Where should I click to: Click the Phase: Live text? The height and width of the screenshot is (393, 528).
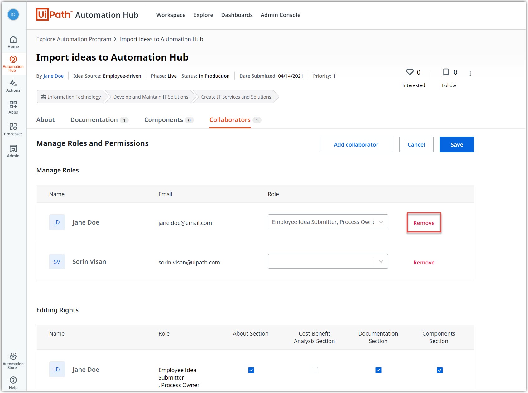[164, 76]
